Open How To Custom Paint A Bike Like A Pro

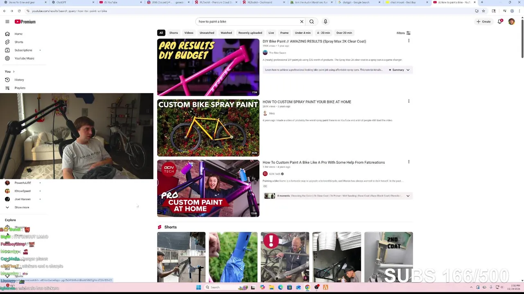[x=324, y=162]
